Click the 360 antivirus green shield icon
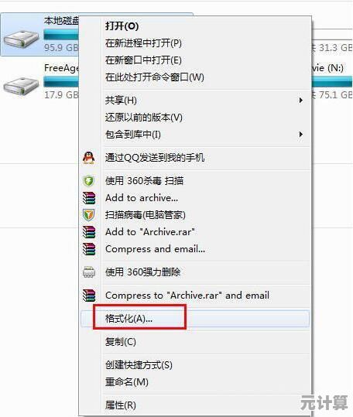Viewport: 353px width, 417px height. point(88,181)
